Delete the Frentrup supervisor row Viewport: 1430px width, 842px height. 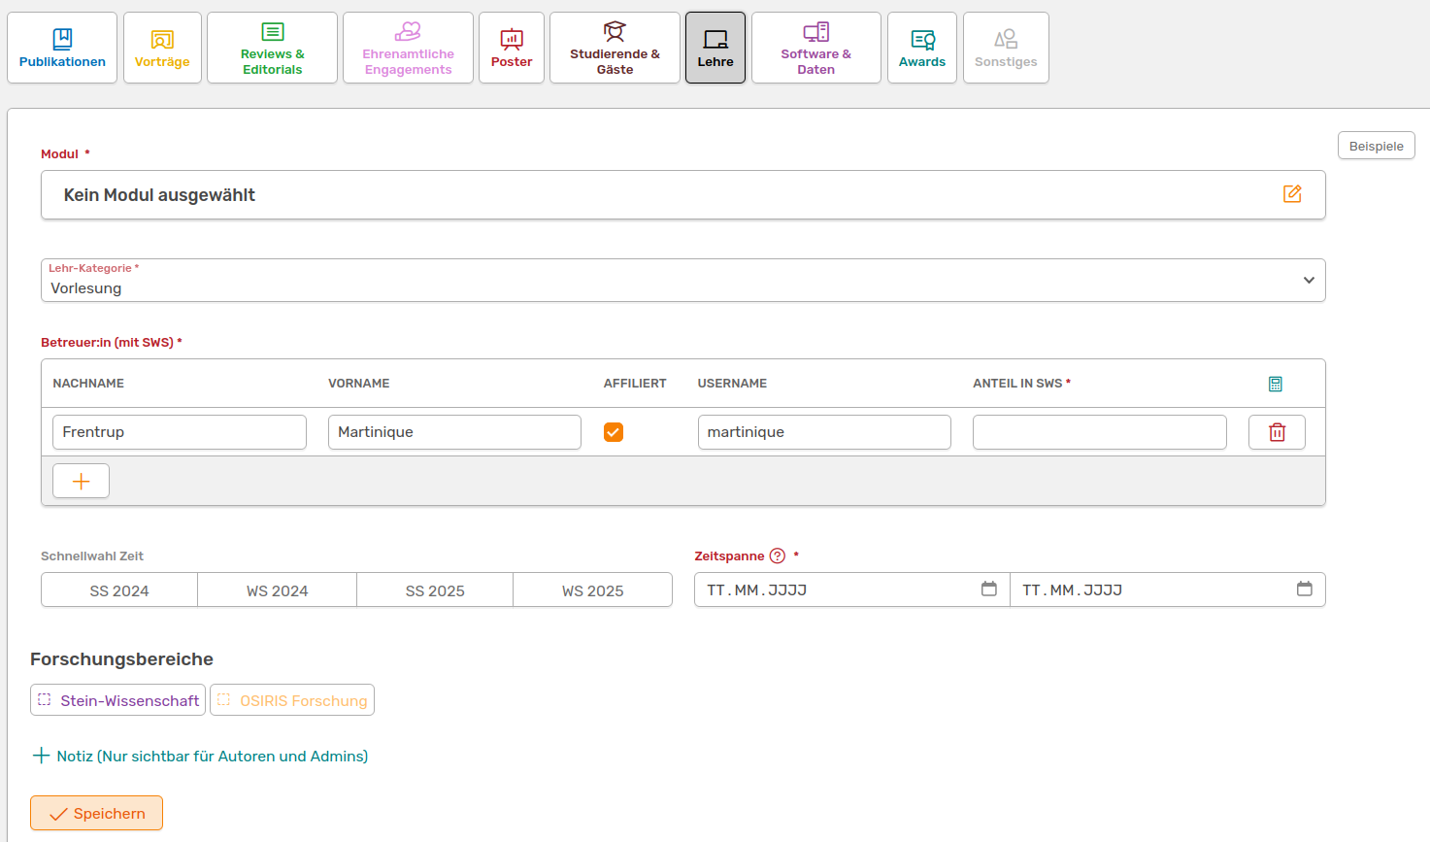1277,432
